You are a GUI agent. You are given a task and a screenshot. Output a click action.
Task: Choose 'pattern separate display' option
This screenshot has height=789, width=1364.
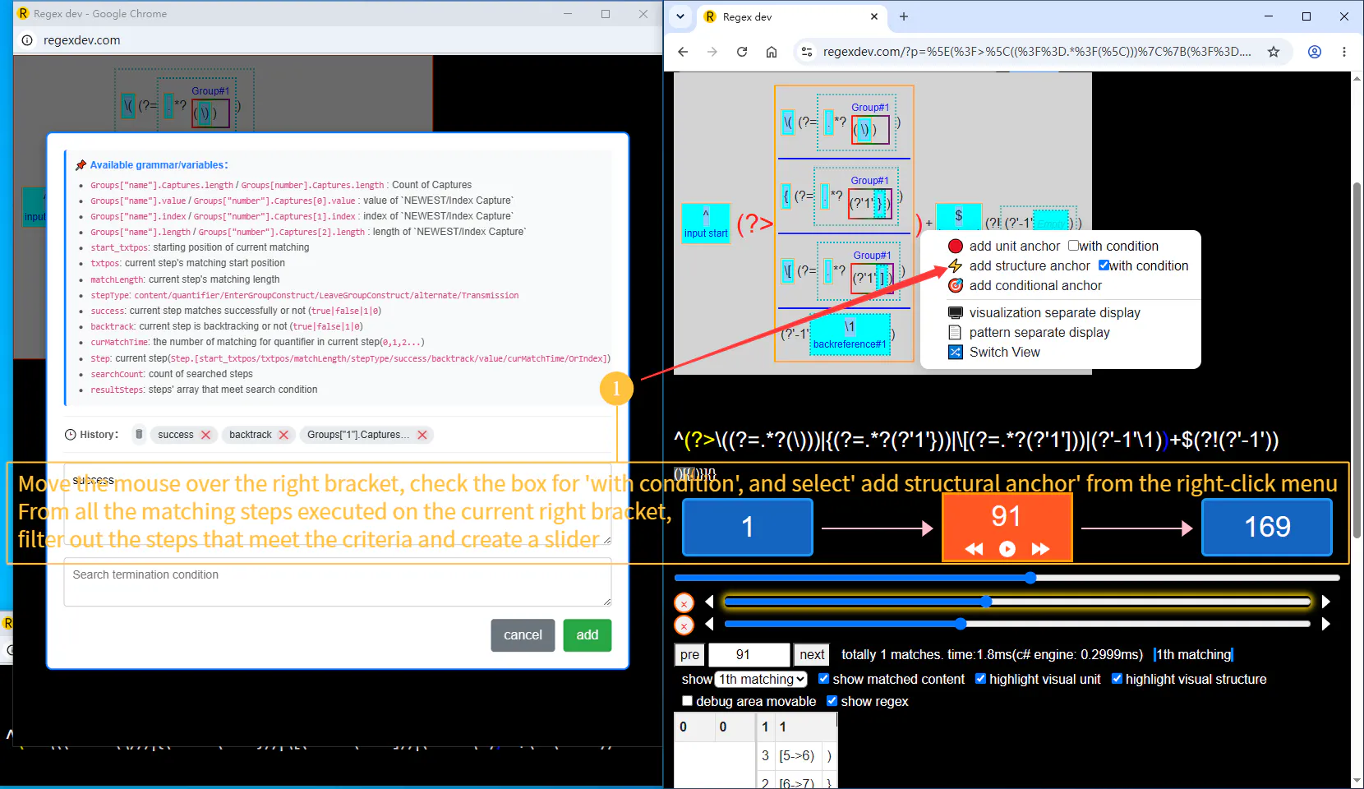point(1039,332)
